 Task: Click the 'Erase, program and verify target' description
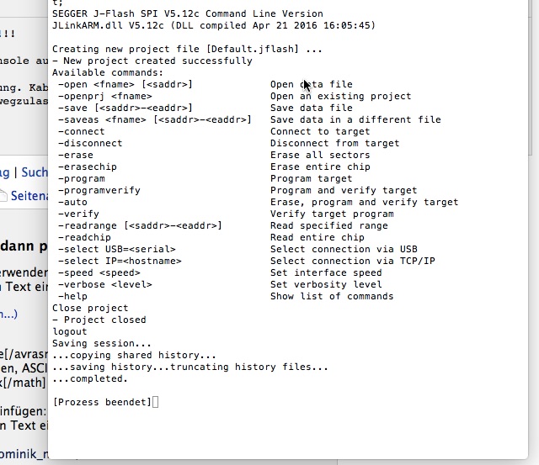point(365,202)
